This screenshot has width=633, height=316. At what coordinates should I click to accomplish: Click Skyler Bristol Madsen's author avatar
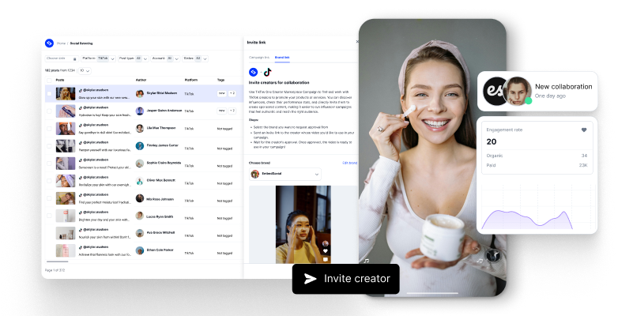tap(140, 93)
